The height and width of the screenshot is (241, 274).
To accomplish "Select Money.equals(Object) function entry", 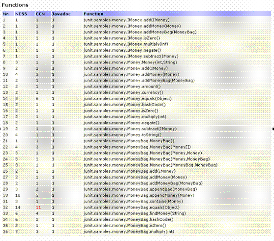I will tap(127, 98).
